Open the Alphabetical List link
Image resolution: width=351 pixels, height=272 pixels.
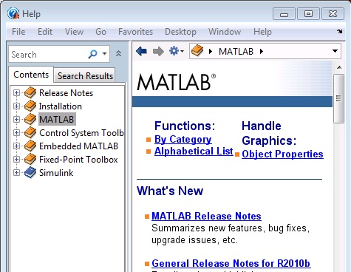(194, 151)
